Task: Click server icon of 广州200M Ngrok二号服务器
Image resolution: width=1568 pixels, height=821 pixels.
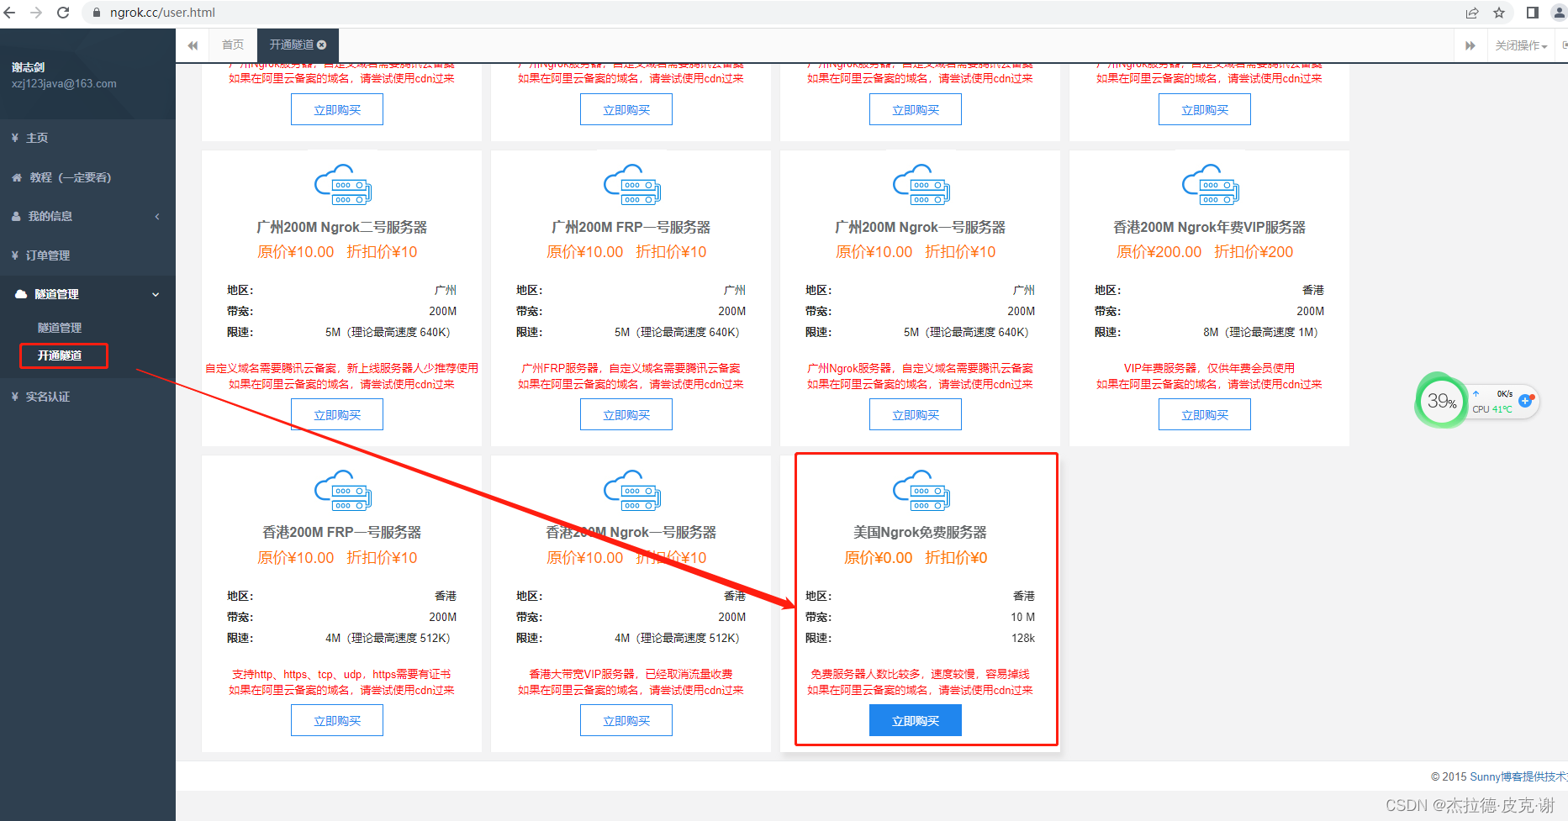Action: pyautogui.click(x=343, y=185)
